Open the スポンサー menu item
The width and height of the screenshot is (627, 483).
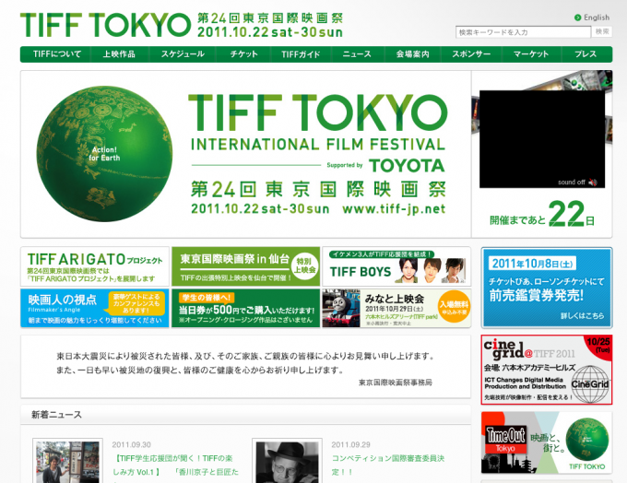click(x=471, y=54)
